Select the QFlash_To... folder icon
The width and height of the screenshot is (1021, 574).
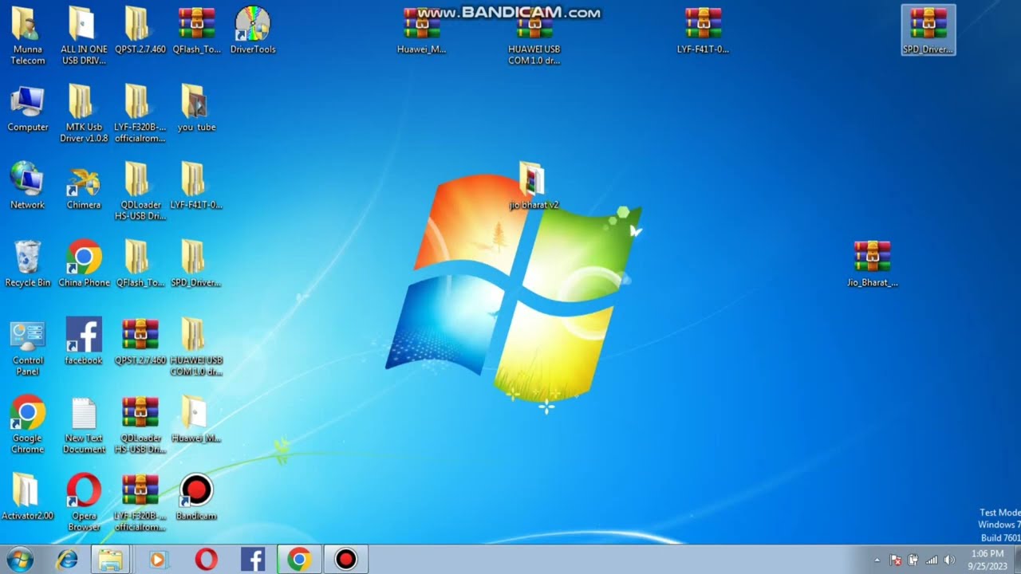click(x=140, y=264)
